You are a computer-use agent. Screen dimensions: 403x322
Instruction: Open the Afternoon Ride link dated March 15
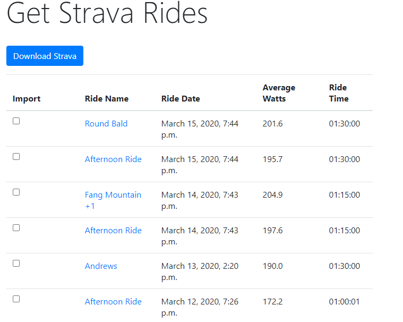[113, 159]
